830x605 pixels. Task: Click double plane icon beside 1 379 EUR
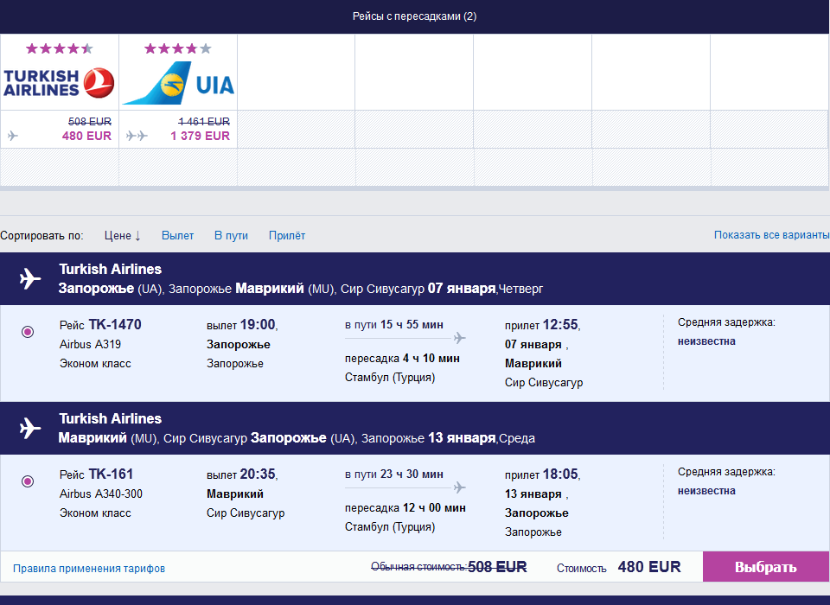[x=137, y=136]
